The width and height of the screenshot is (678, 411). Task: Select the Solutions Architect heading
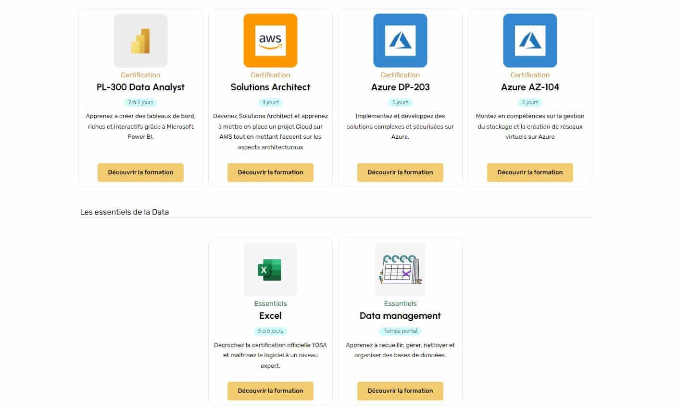tap(270, 87)
